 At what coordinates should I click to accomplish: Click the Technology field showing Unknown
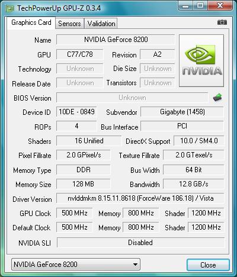(x=79, y=69)
